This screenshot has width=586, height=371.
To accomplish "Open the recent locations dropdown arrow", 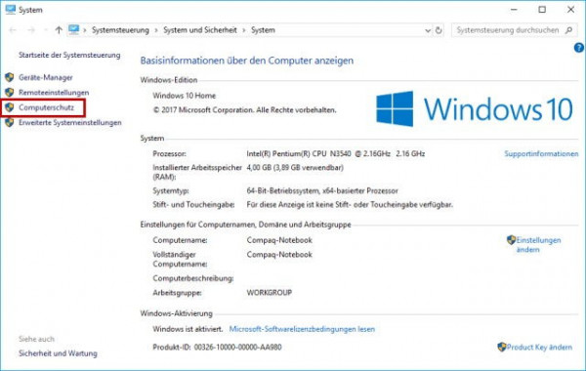I will [x=46, y=30].
